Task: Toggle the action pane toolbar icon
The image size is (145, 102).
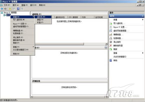Action: point(22,9)
